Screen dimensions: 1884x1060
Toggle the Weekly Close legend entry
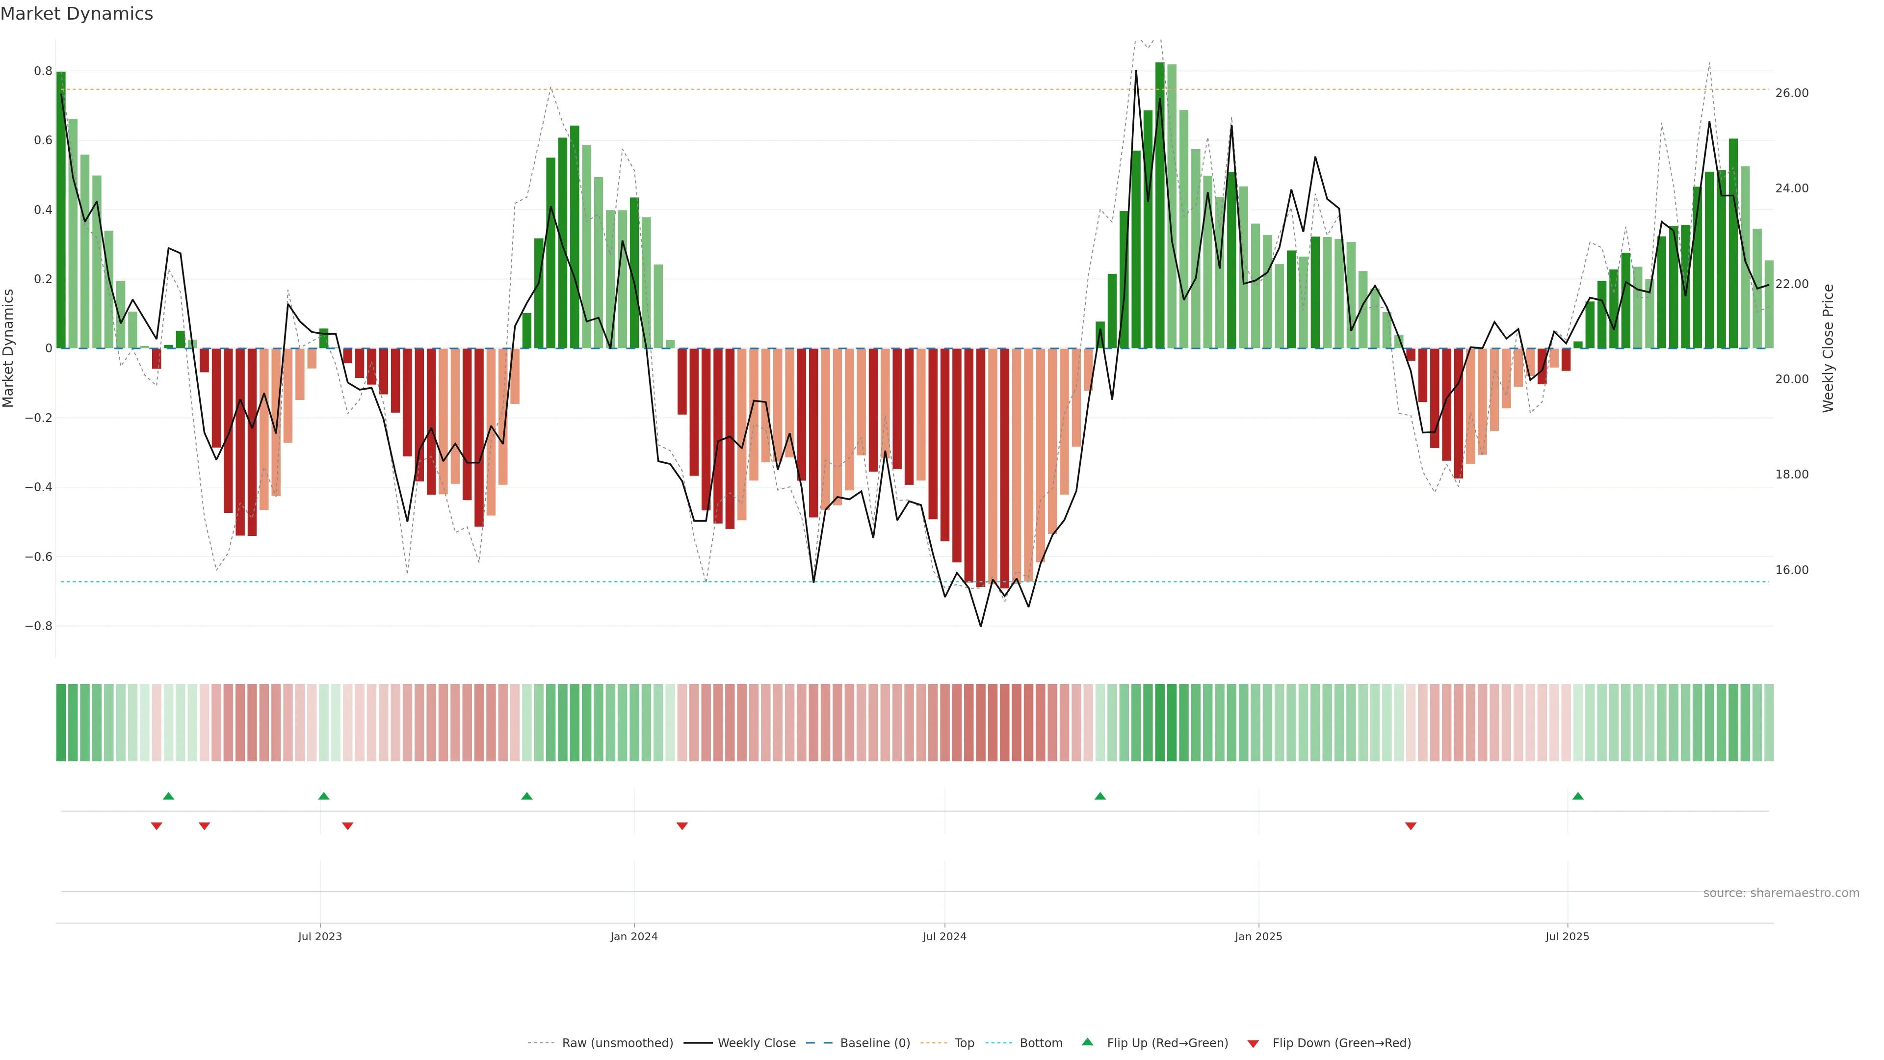(756, 1043)
